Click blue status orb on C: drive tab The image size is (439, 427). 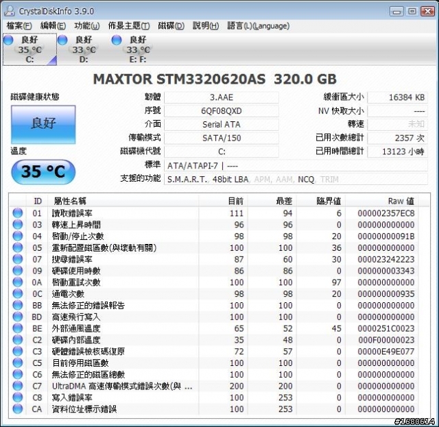point(8,40)
